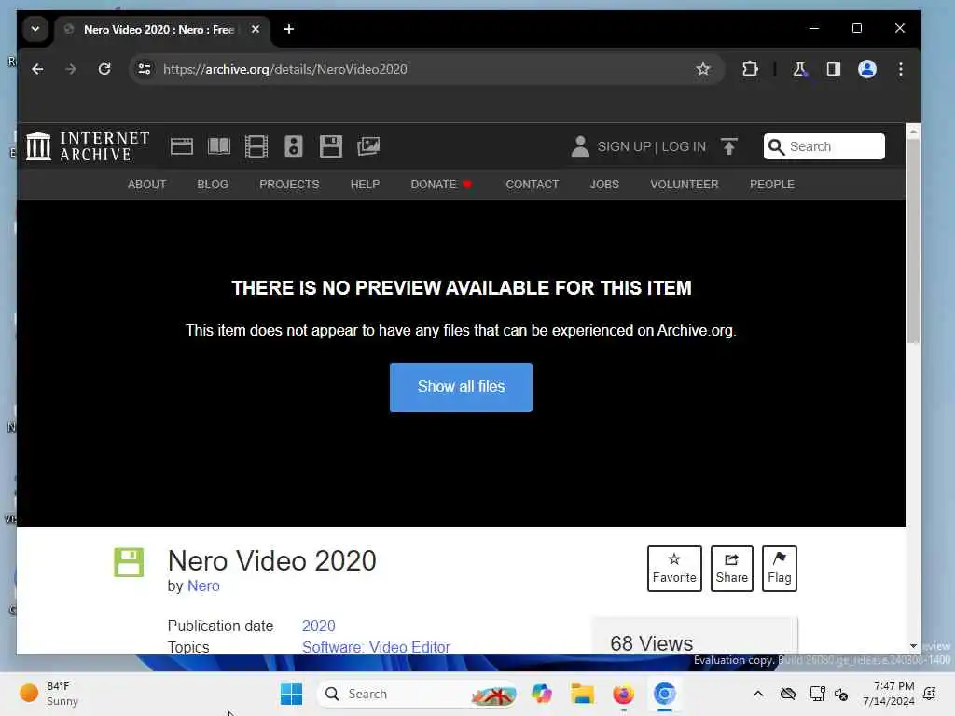Click the scrollbar down arrow
The width and height of the screenshot is (955, 716).
pyautogui.click(x=913, y=646)
